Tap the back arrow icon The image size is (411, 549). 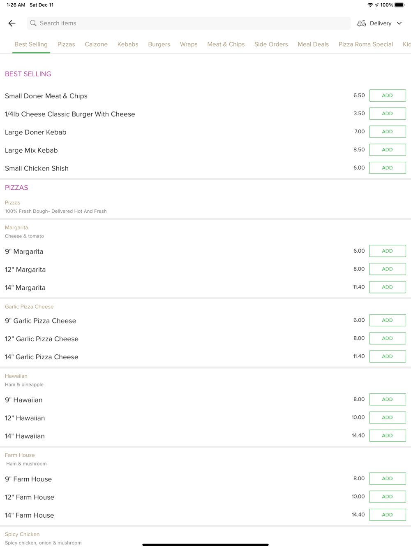(x=12, y=23)
